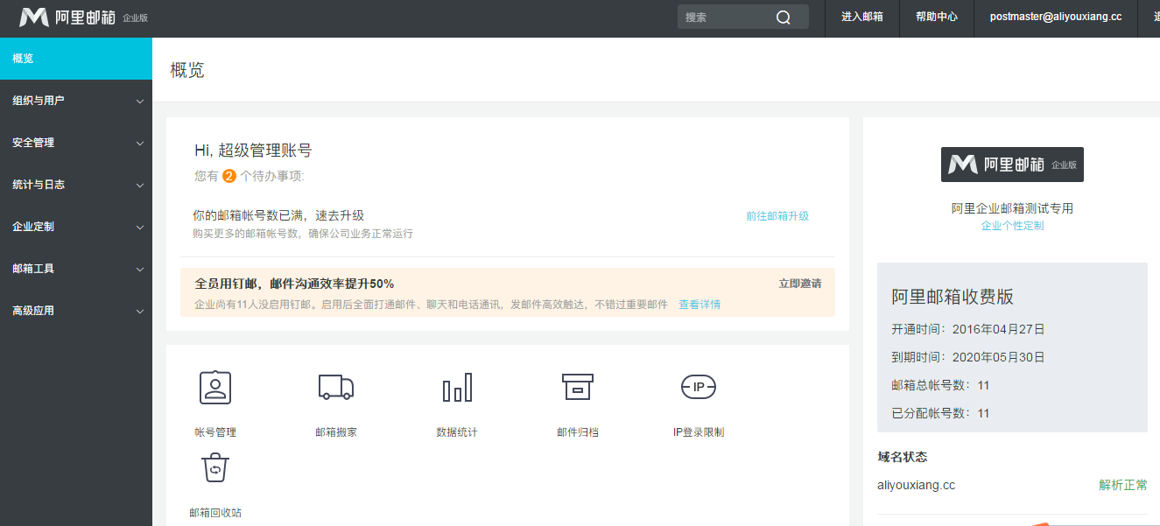
Task: Expand the 邮箱工具 sidebar menu
Action: pyautogui.click(x=76, y=269)
